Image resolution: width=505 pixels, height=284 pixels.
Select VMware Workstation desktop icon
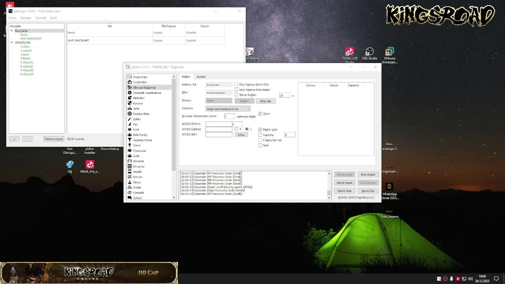tap(389, 55)
